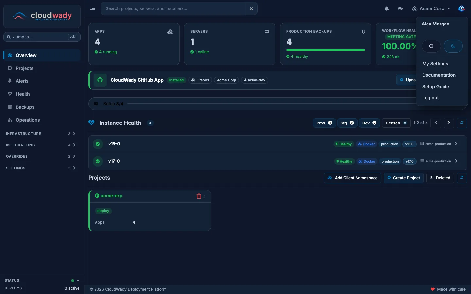The image size is (471, 294).
Task: Open v16-0 instance details chevron
Action: tap(456, 144)
